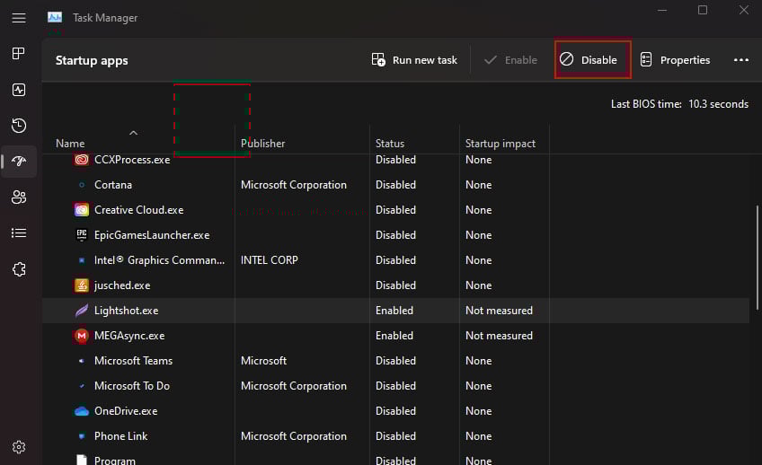762x465 pixels.
Task: Click the Microsoft To Do icon
Action: tap(82, 386)
